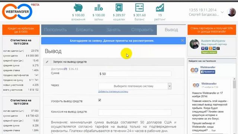Image resolution: width=238 pixels, height=134 pixels.
Task: Open the Webtransfer page link in the Facebook widget
Action: pyautogui.click(x=208, y=67)
